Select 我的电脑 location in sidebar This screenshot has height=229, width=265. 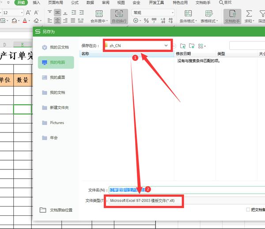[x=56, y=63]
